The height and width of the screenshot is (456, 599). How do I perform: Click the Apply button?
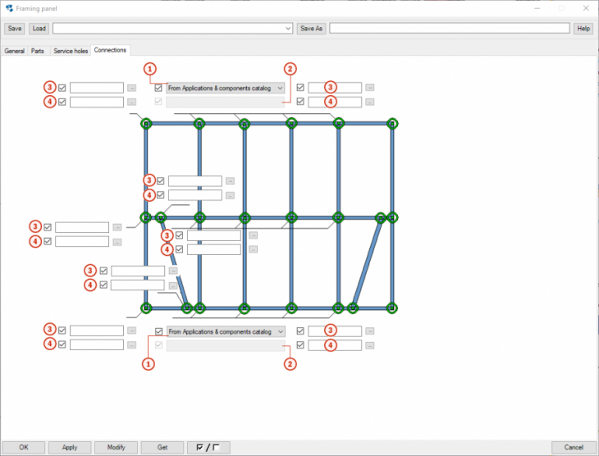[x=70, y=447]
